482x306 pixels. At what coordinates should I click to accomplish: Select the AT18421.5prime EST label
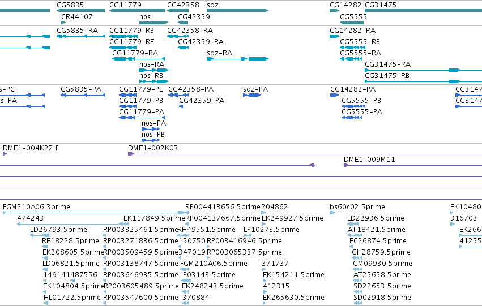pos(377,230)
